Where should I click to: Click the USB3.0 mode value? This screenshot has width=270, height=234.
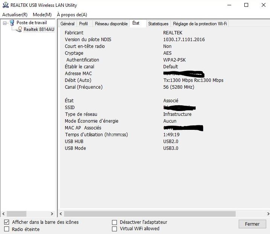(x=171, y=148)
